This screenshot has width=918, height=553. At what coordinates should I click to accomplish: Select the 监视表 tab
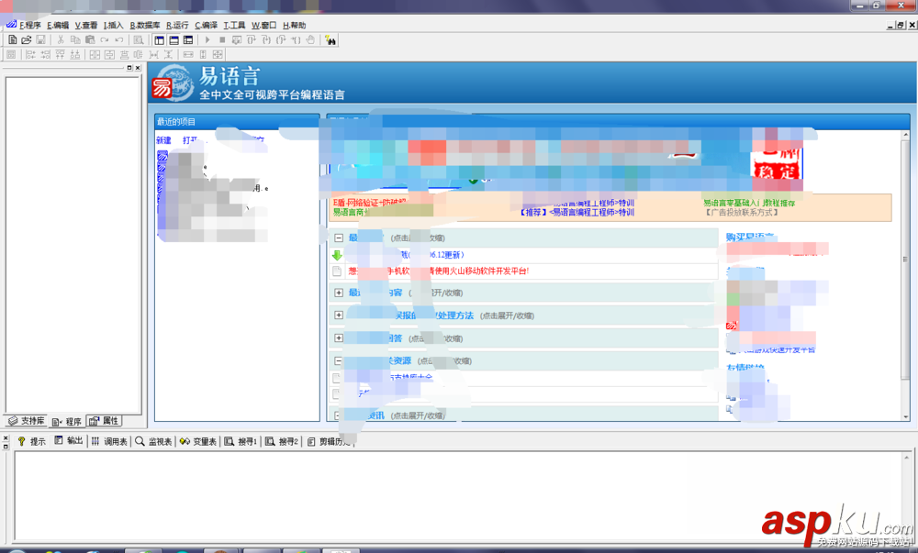coord(154,441)
